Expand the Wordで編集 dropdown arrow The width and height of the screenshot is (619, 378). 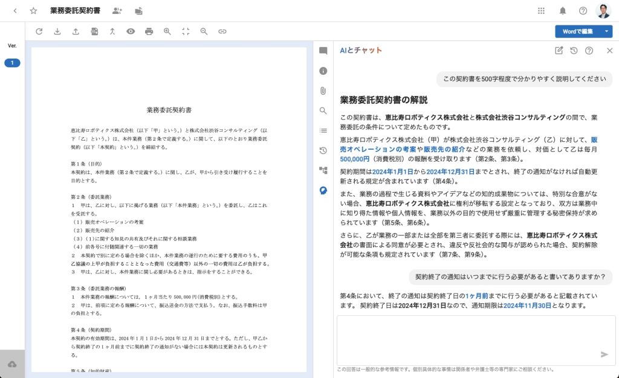pos(606,31)
